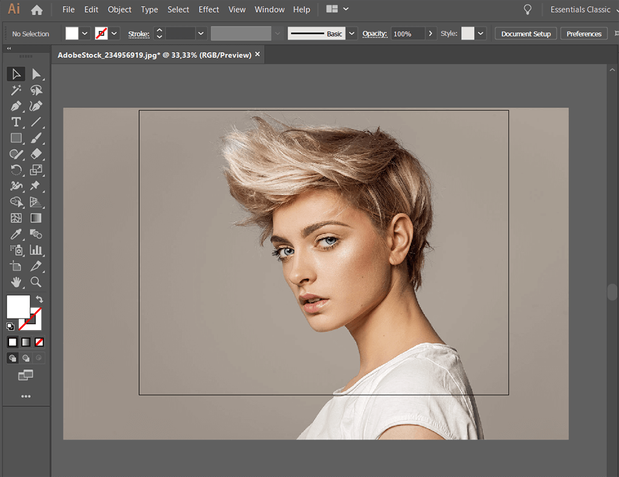Select the Gradient tool
Viewport: 619px width, 477px height.
click(37, 218)
